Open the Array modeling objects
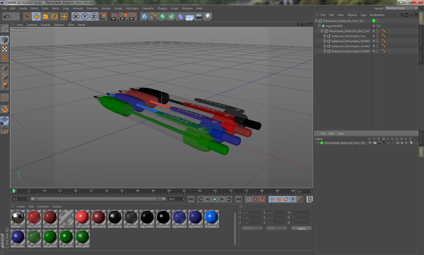The image size is (424, 255). pyautogui.click(x=172, y=17)
